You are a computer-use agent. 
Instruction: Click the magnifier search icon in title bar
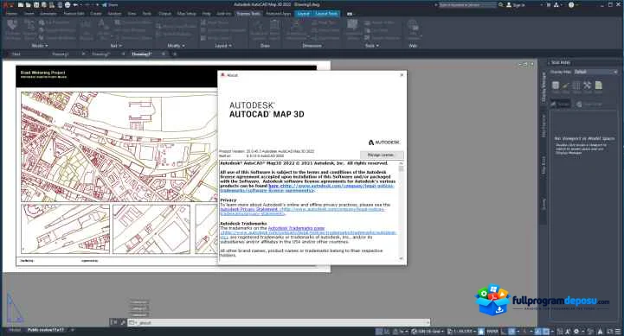pos(500,5)
